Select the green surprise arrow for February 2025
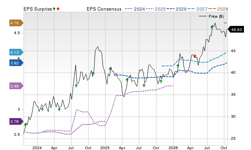The image size is (251, 150). point(110,69)
